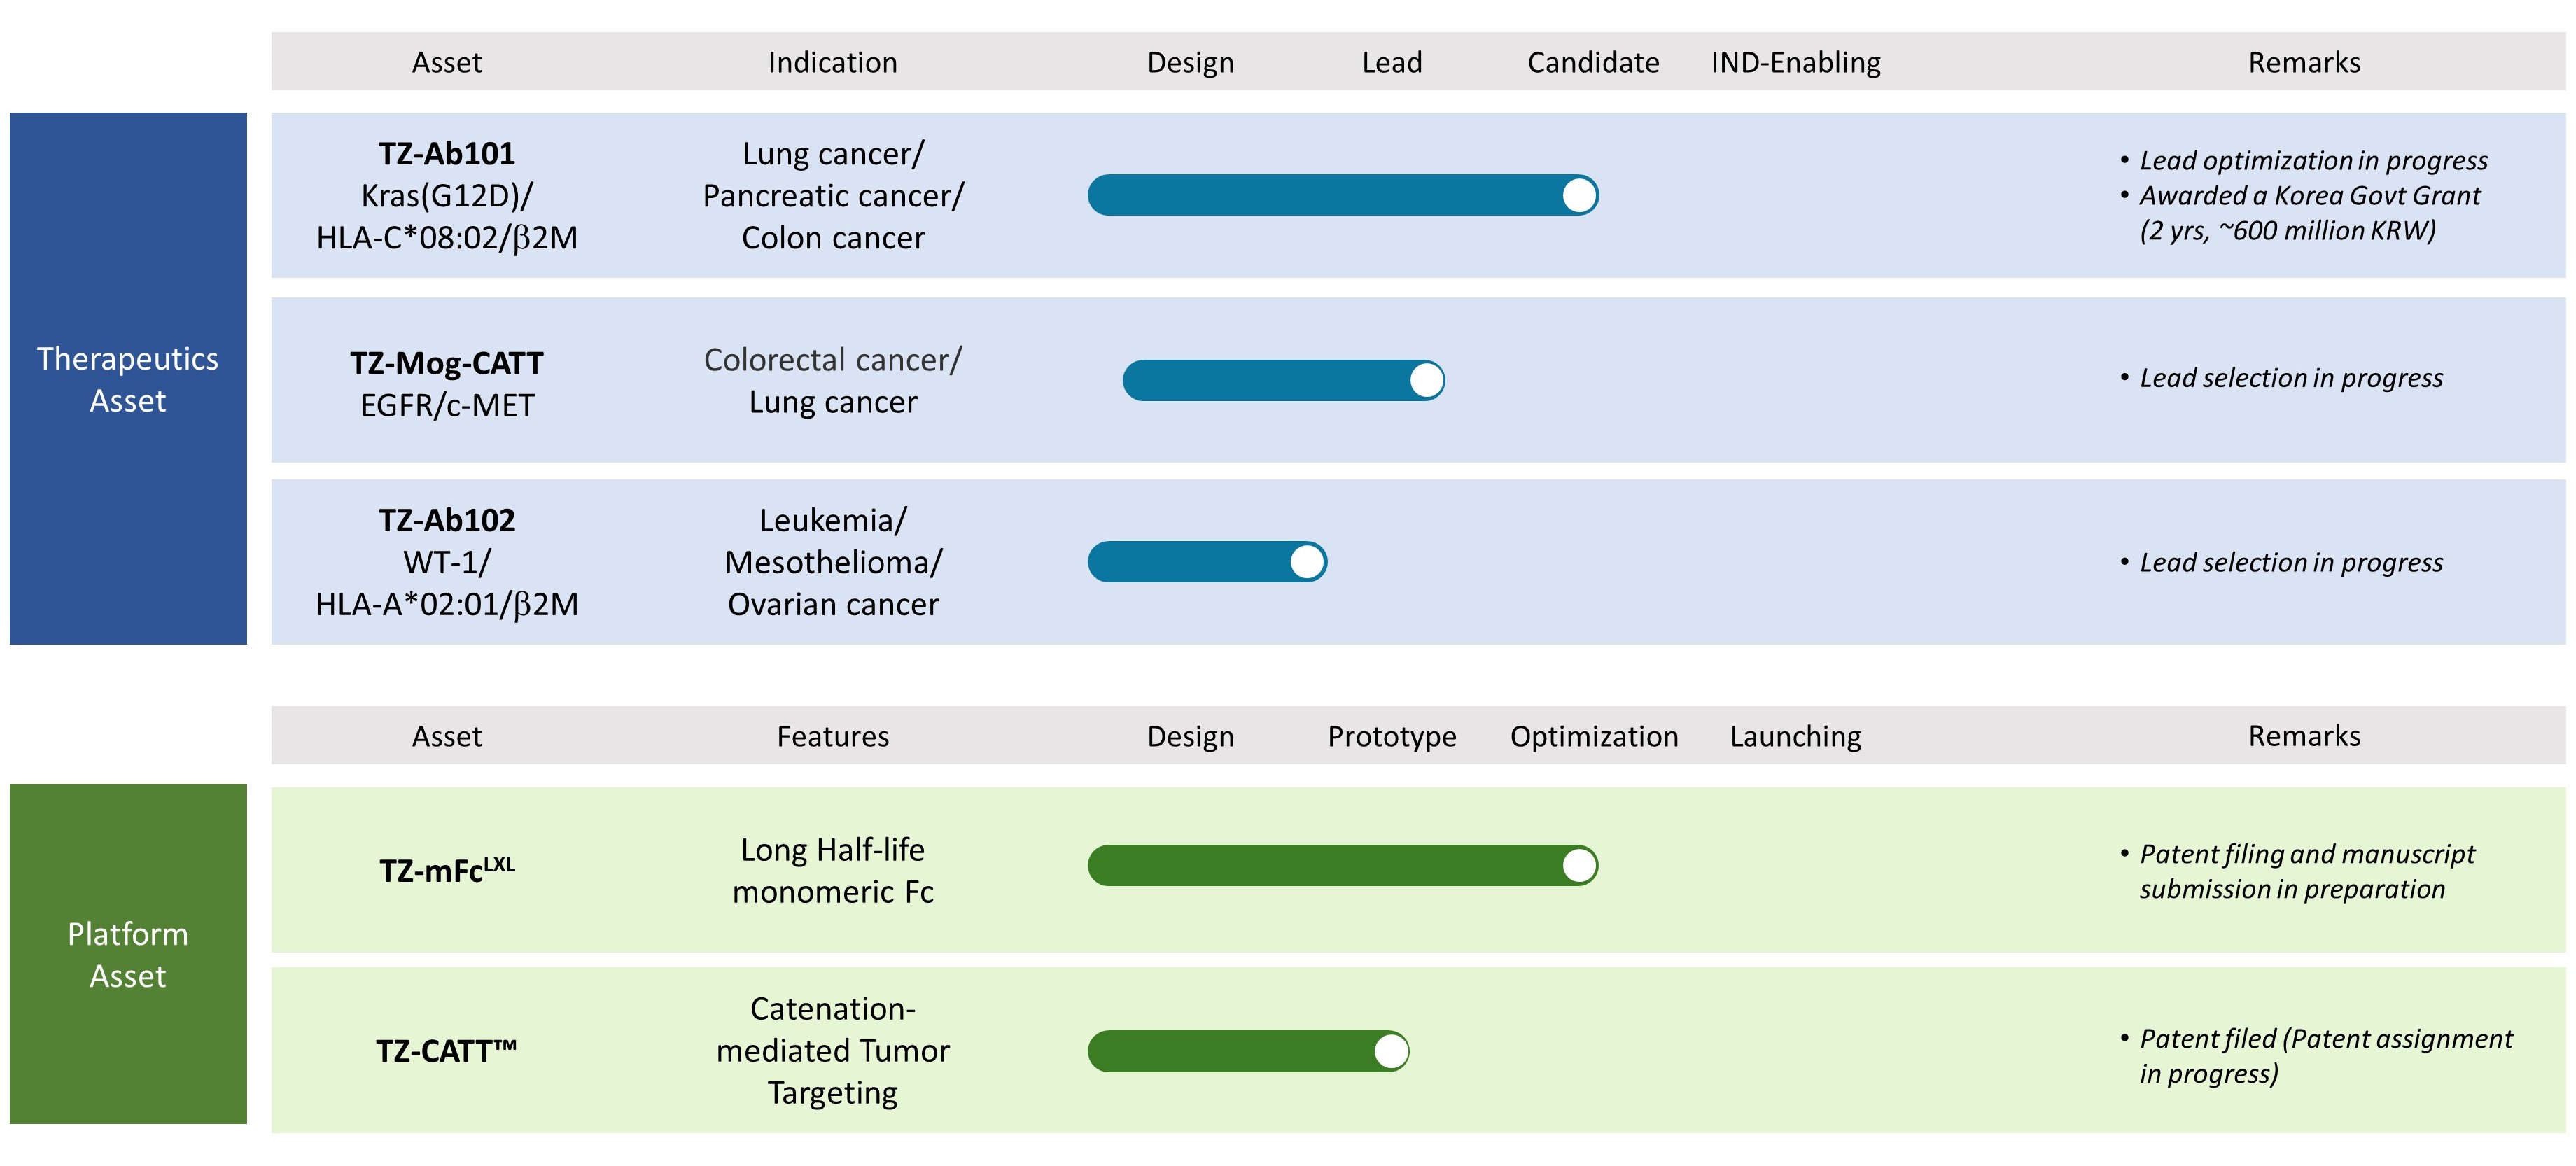
Task: Click the Korea Govt Grant remark
Action: [x=2310, y=213]
